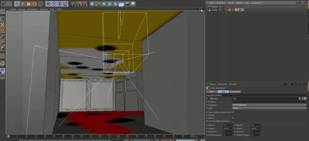
Task: Select checkerboard texture tag on Würfel
Action: point(230,10)
